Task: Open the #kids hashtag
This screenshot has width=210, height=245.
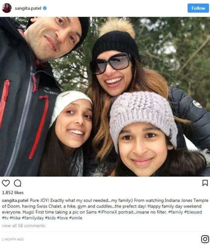Action: pyautogui.click(x=50, y=218)
